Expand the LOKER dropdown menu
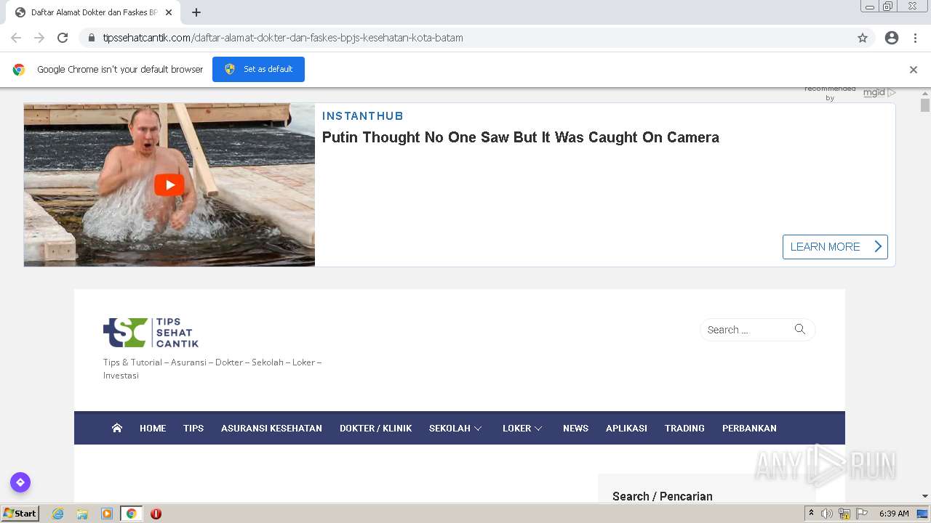 tap(522, 429)
